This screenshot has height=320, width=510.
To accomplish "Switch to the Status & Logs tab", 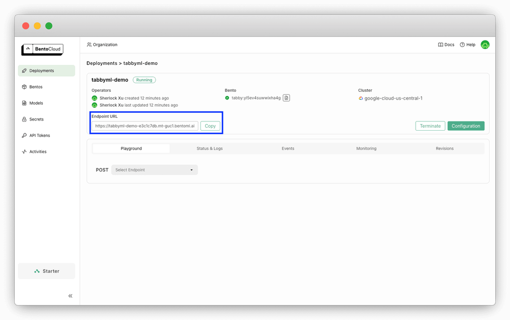I will click(210, 148).
